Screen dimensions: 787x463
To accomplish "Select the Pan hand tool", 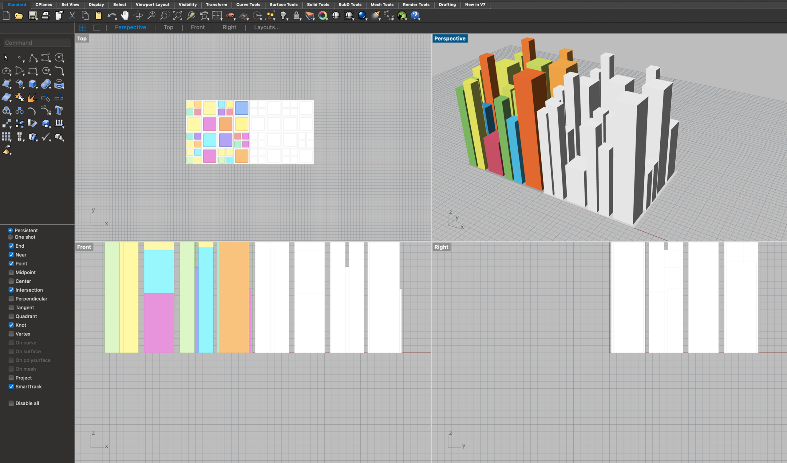I will pos(125,15).
